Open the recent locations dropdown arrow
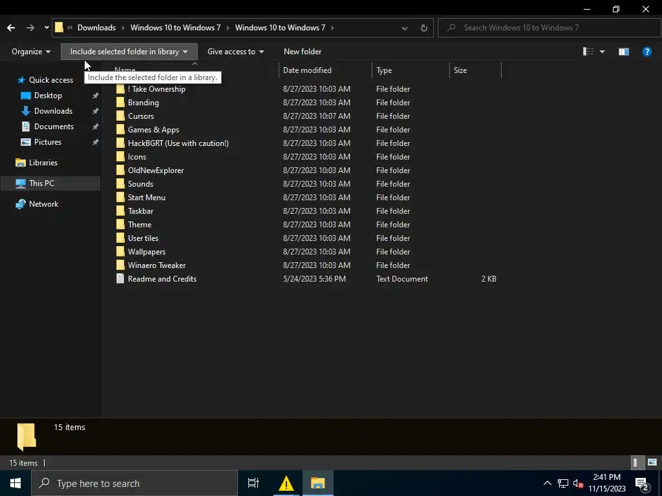Image resolution: width=662 pixels, height=496 pixels. click(x=47, y=28)
